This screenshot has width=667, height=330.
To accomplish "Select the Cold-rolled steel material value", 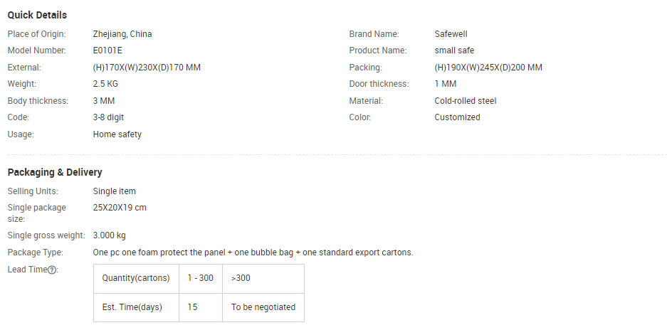I will pyautogui.click(x=466, y=101).
